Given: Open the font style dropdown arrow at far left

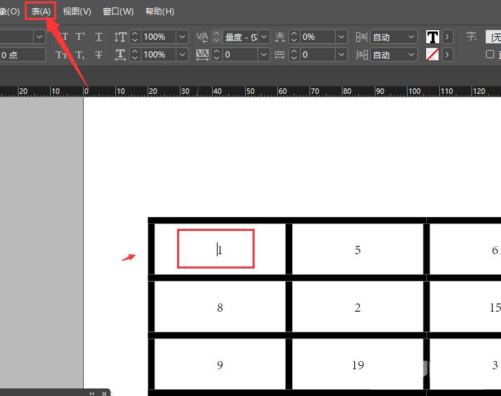Looking at the screenshot, I should [39, 37].
